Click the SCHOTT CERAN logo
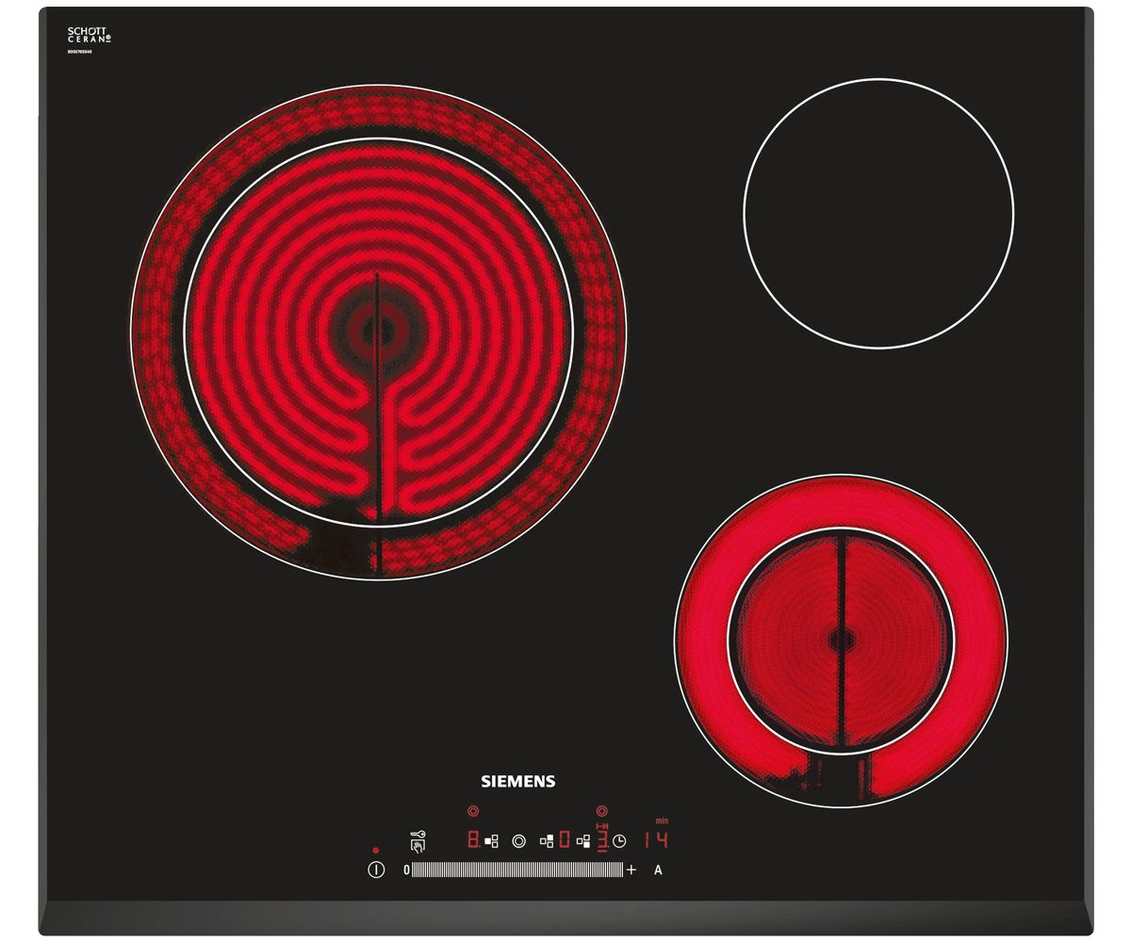Screen dimensions: 1131x942 click(x=90, y=35)
